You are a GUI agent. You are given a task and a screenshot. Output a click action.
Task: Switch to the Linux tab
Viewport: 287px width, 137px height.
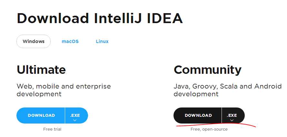click(x=102, y=41)
